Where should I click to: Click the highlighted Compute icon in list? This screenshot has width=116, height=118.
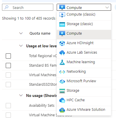pos(62,34)
